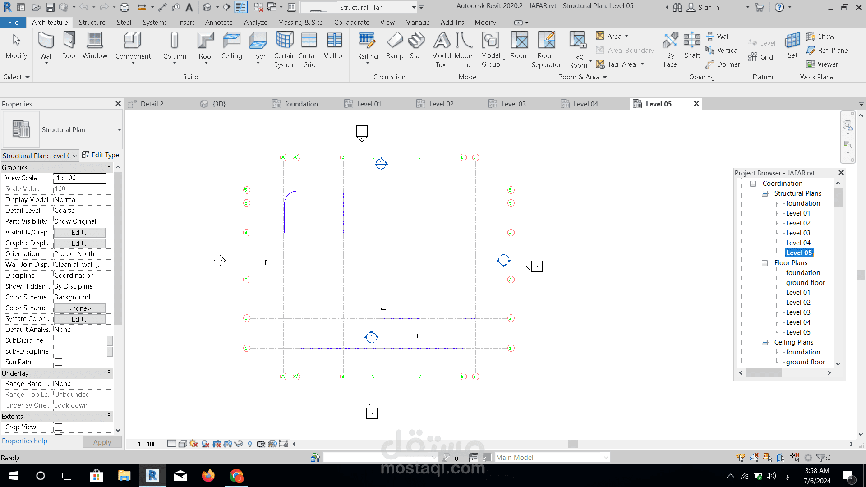This screenshot has height=487, width=866.
Task: Collapse the Structural Plans tree node
Action: point(765,193)
